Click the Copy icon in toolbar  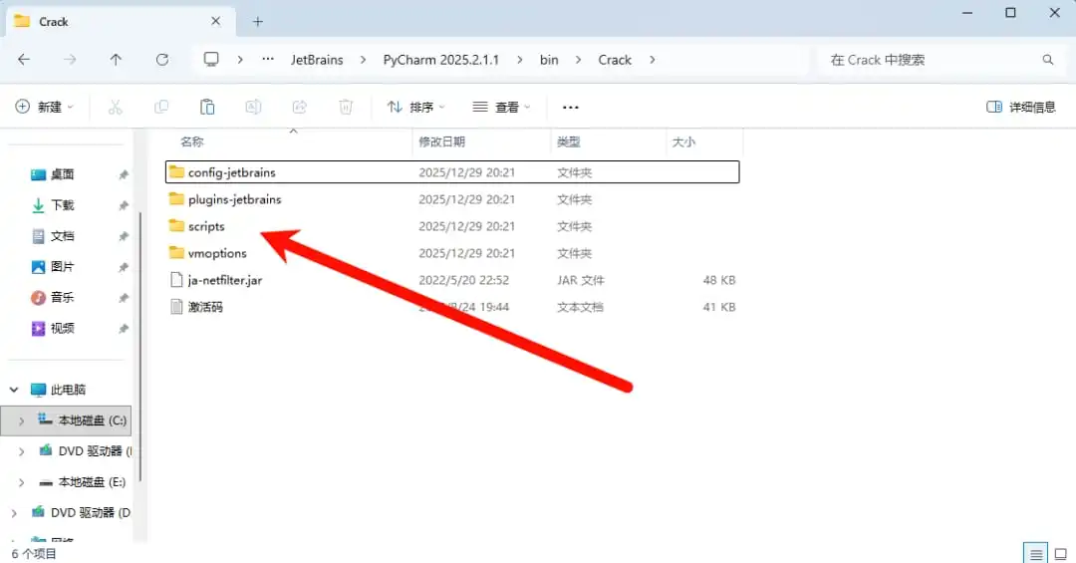[x=161, y=107]
